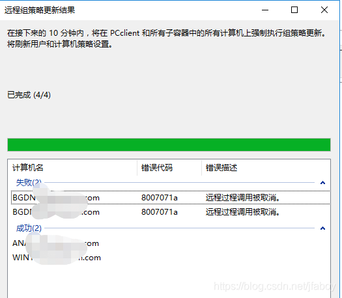Select the 成功(2) group header label
The height and width of the screenshot is (298, 342).
tap(29, 228)
